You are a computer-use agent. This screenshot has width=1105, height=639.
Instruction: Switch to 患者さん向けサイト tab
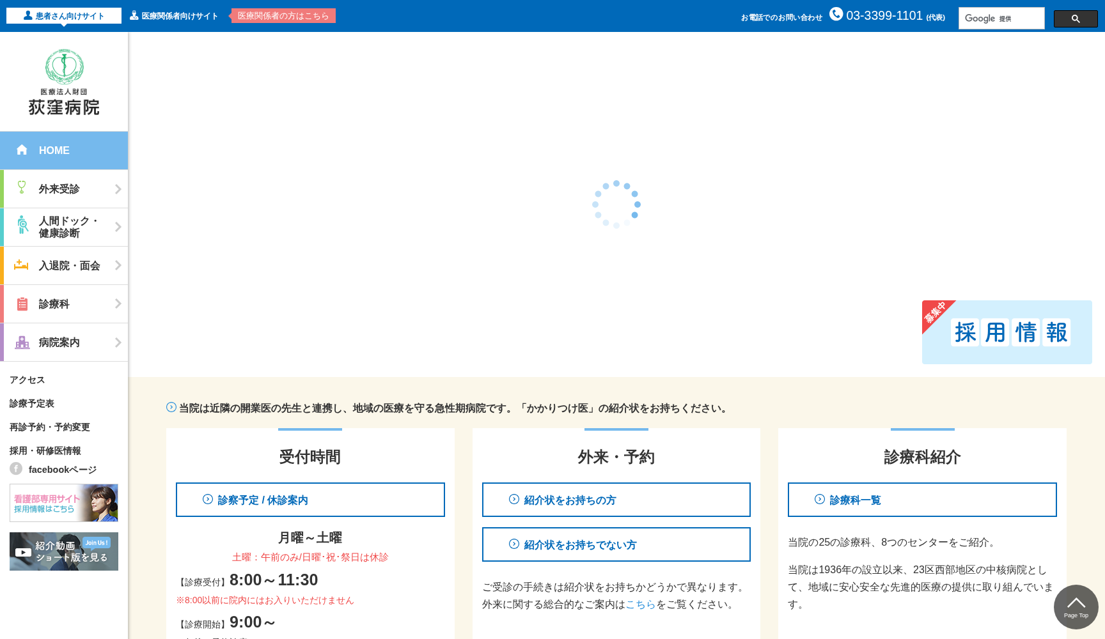tap(63, 15)
